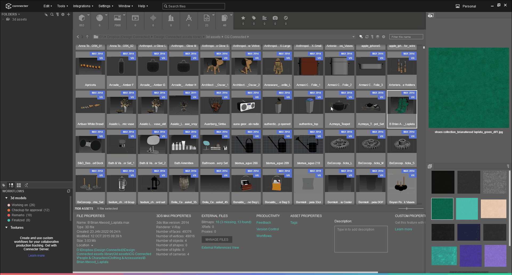Filter by materials sphere icon
This screenshot has width=512, height=275.
(x=100, y=18)
